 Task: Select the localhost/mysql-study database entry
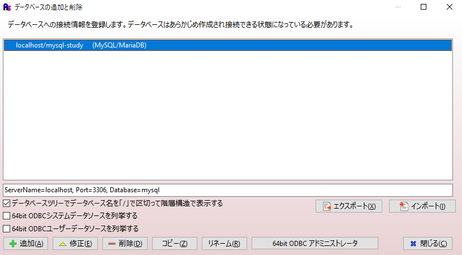[228, 45]
